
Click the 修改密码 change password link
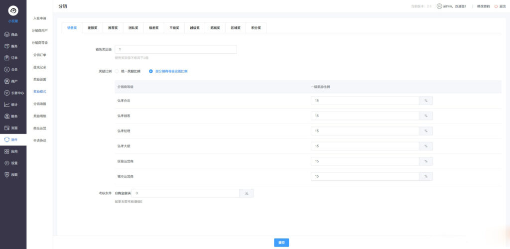483,6
